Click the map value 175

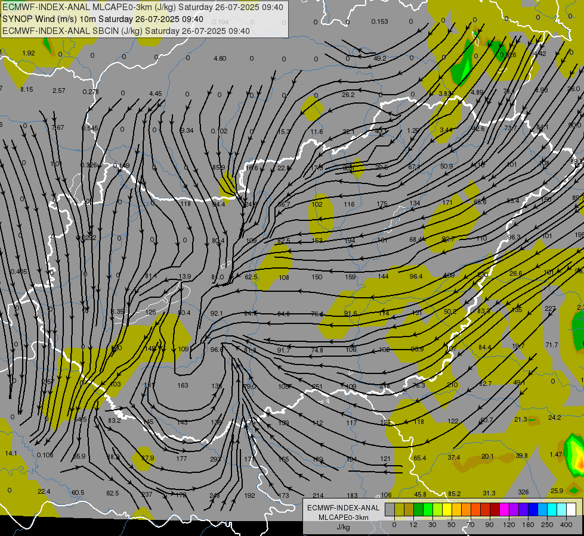[x=382, y=204]
